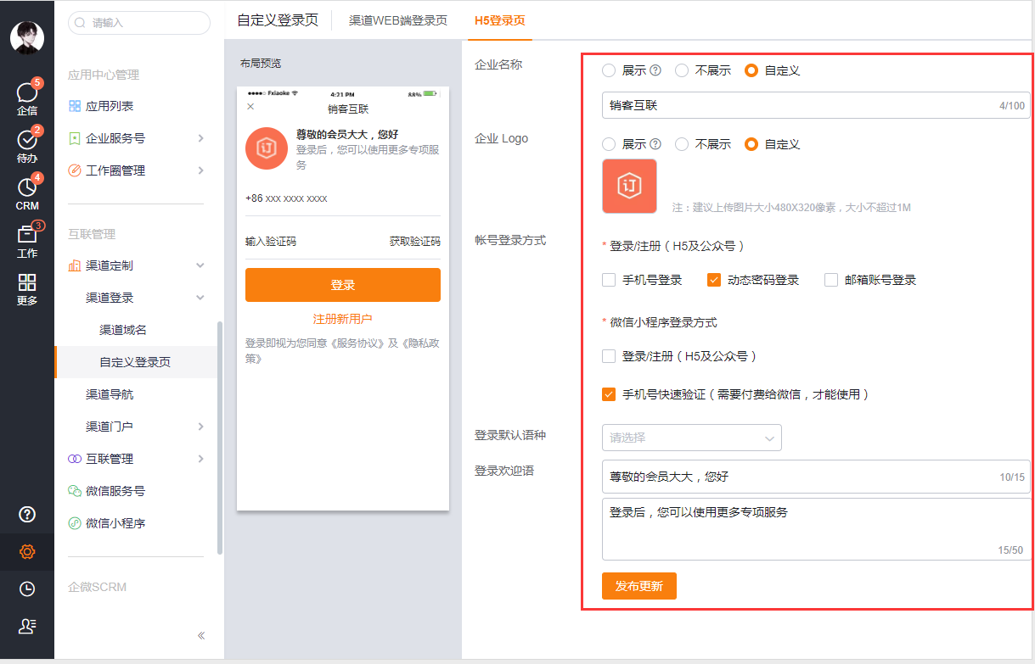Click 注册新用户 link in preview
The image size is (1035, 664).
coord(342,319)
